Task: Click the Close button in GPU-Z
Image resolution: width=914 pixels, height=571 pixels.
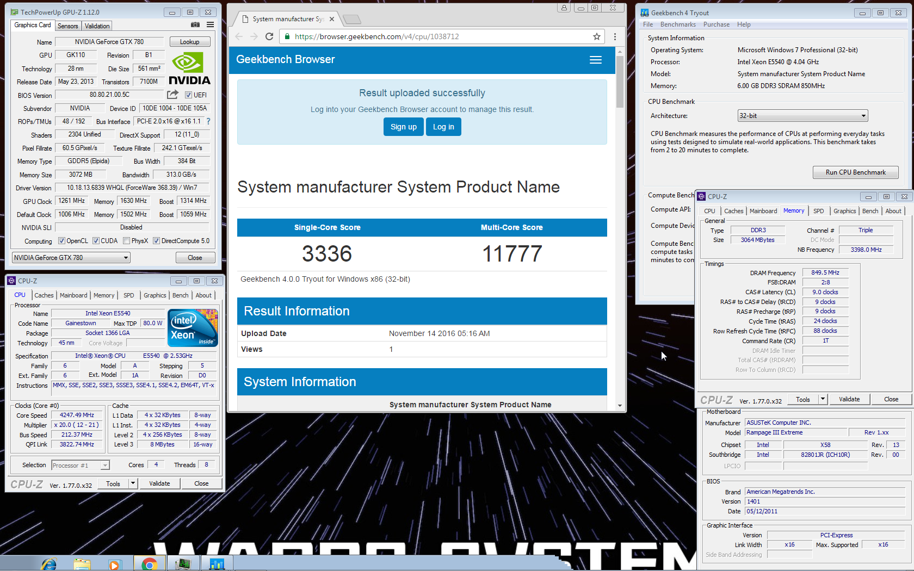Action: 195,258
